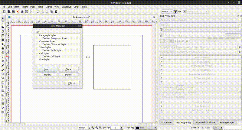Activate the Zoom magnifier tool
This screenshot has height=130, width=242.
coord(3,78)
